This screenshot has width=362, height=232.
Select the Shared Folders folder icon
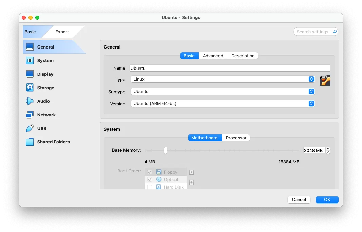[30, 142]
